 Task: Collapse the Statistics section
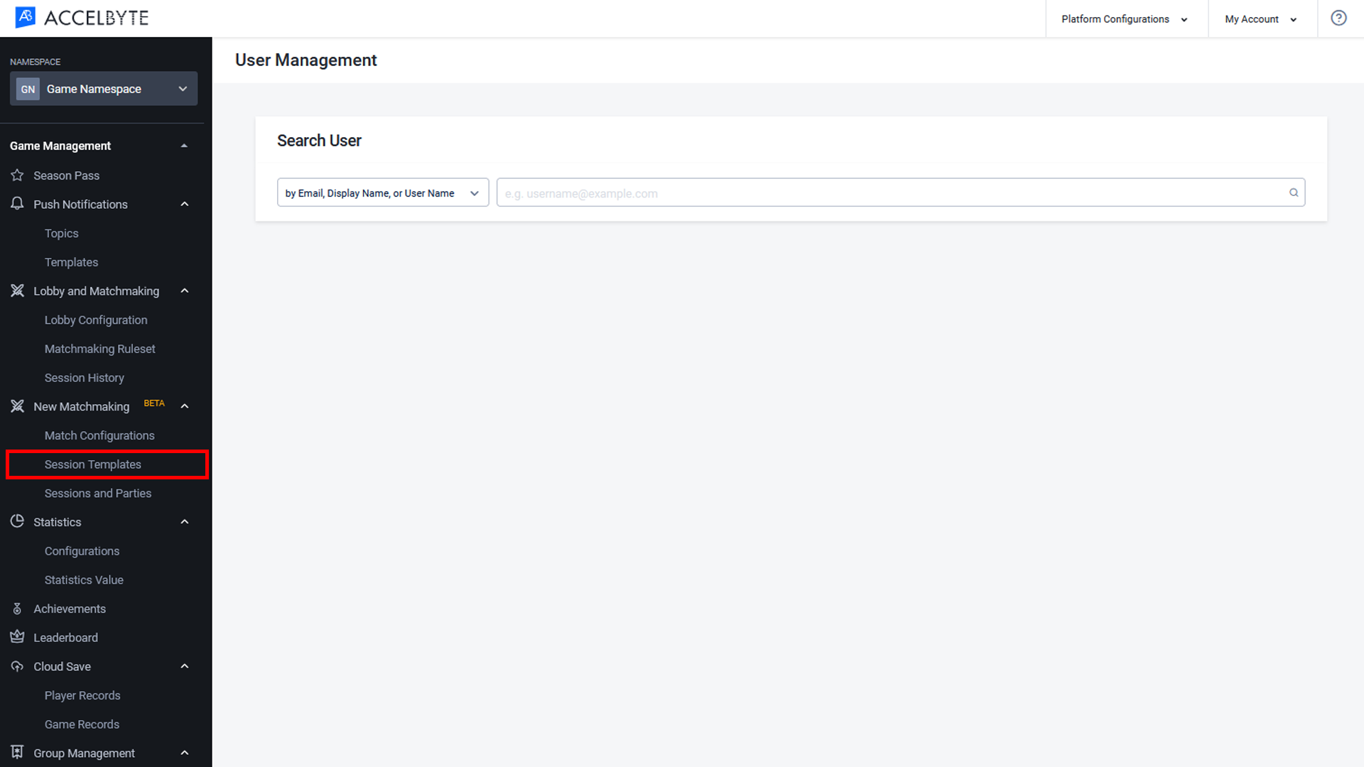pyautogui.click(x=185, y=522)
